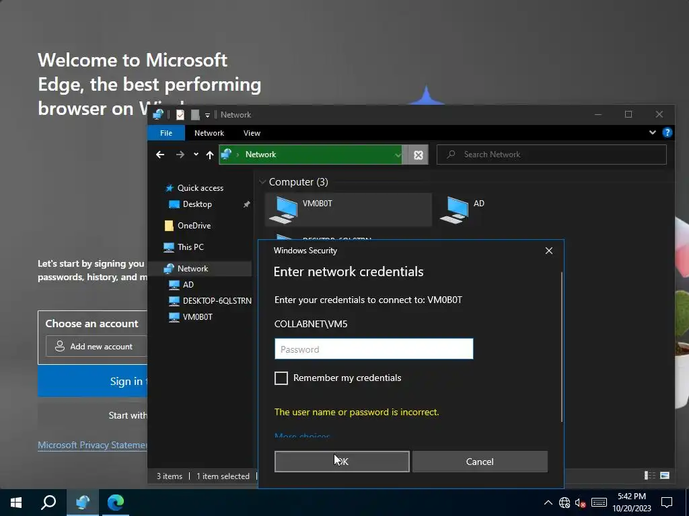The height and width of the screenshot is (516, 689).
Task: Open Customize Quick Access Toolbar dropdown
Action: click(207, 116)
